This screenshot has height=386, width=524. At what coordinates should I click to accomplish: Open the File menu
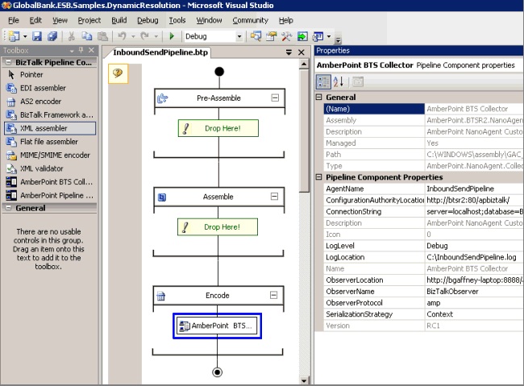click(14, 20)
